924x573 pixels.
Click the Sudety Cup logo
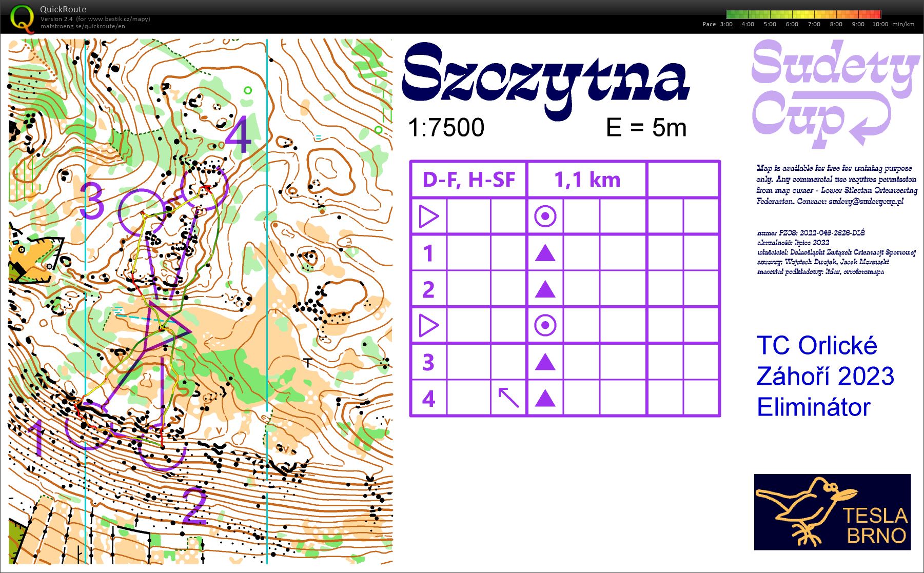(x=833, y=93)
